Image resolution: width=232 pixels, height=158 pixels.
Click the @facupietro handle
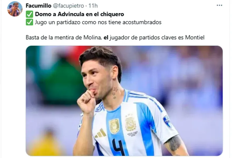click(68, 6)
